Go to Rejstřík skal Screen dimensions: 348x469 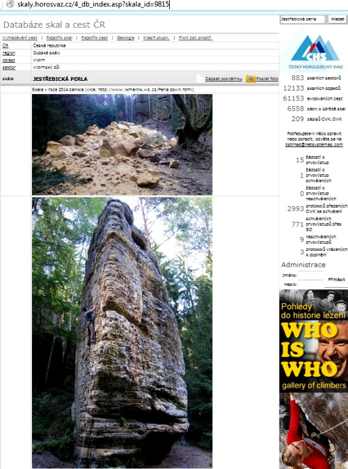pos(59,38)
